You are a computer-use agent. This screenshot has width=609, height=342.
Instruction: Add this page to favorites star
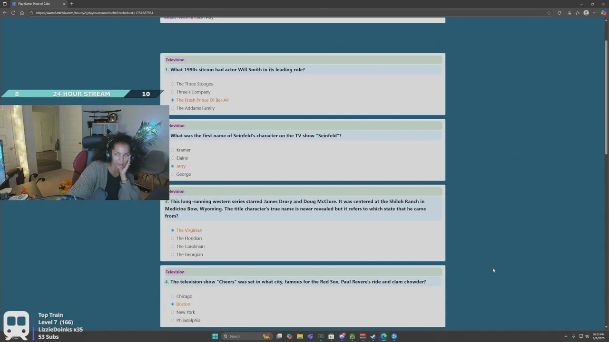point(549,13)
